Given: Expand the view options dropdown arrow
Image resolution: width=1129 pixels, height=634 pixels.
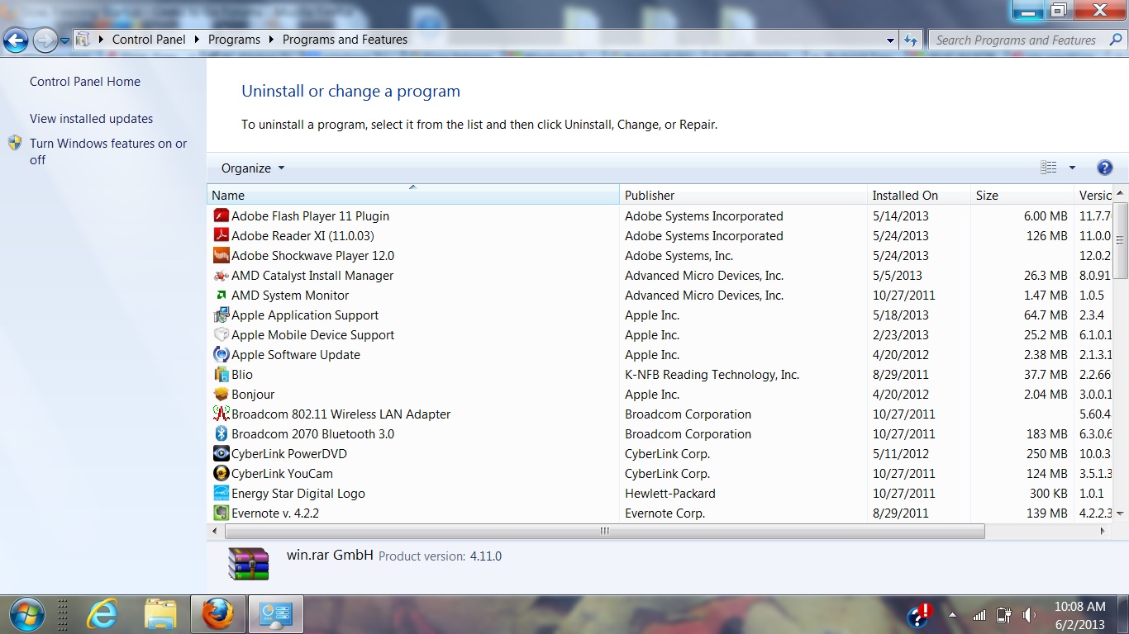Looking at the screenshot, I should pos(1072,168).
